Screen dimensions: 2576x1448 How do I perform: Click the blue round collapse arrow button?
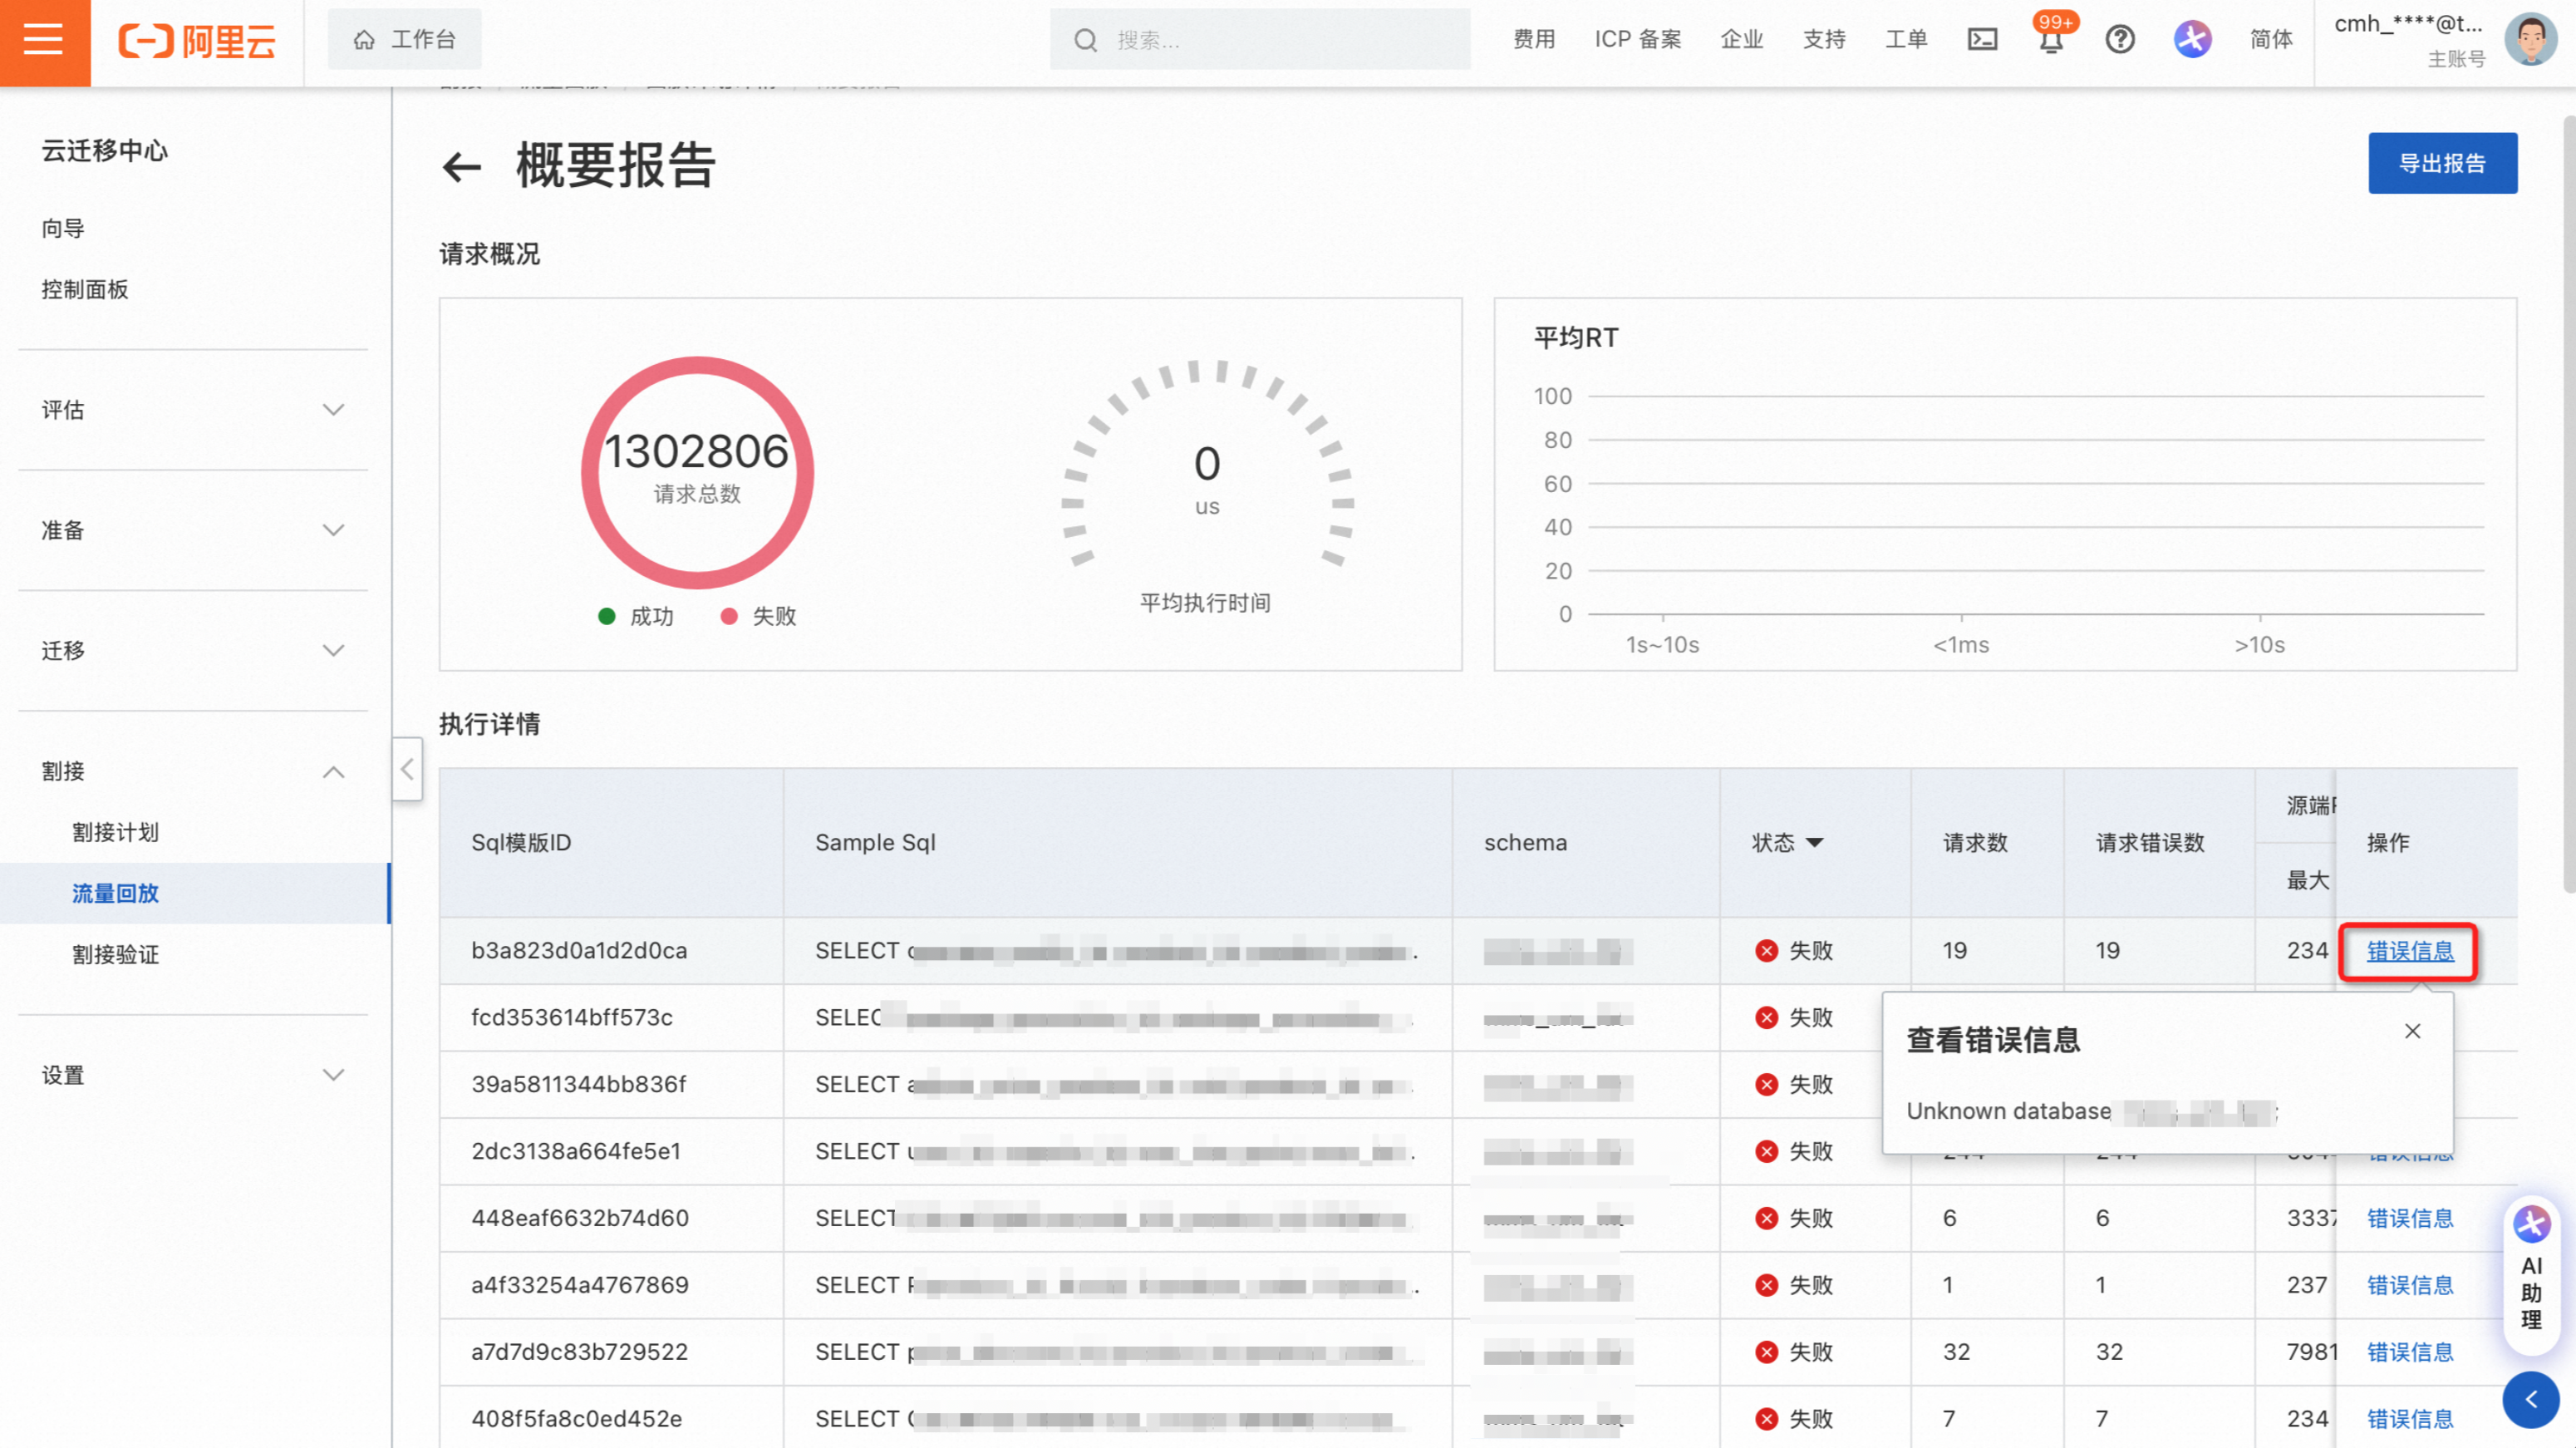click(2530, 1399)
